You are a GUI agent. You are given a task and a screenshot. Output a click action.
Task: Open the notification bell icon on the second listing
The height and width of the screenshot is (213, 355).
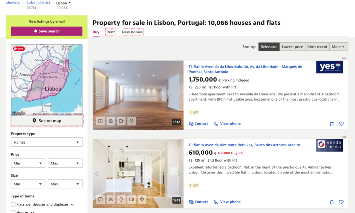click(x=121, y=199)
